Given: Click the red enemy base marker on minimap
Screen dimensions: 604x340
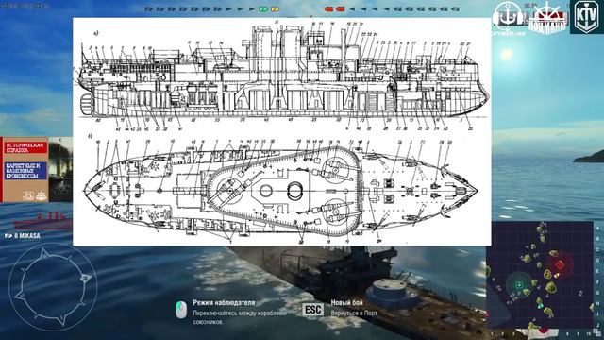Looking at the screenshot, I should 560,264.
